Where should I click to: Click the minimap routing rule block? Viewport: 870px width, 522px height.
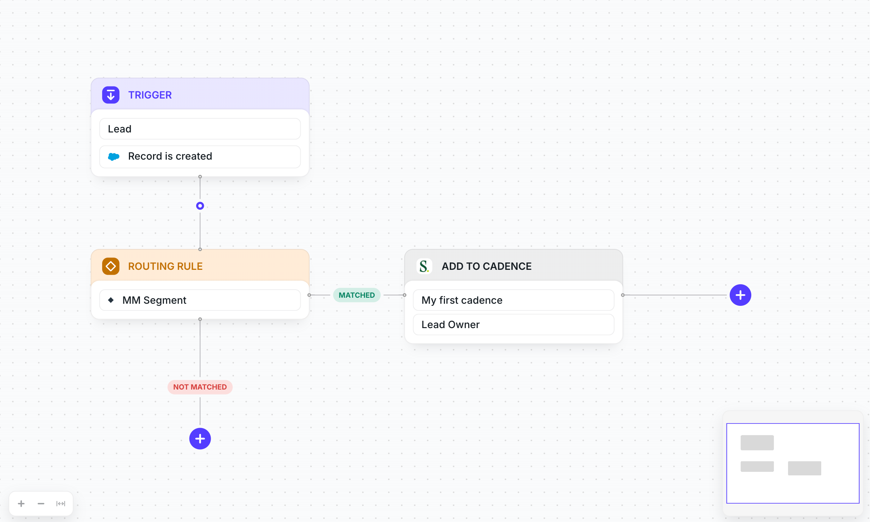[757, 466]
